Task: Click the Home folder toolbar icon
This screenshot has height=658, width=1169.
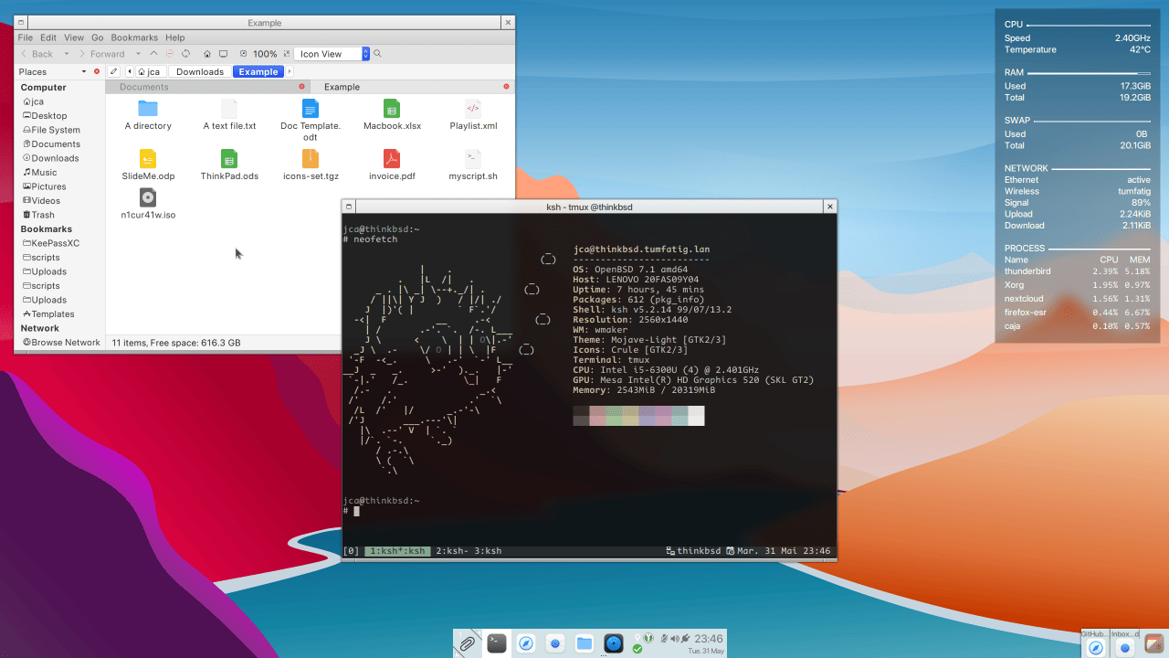Action: click(x=207, y=54)
